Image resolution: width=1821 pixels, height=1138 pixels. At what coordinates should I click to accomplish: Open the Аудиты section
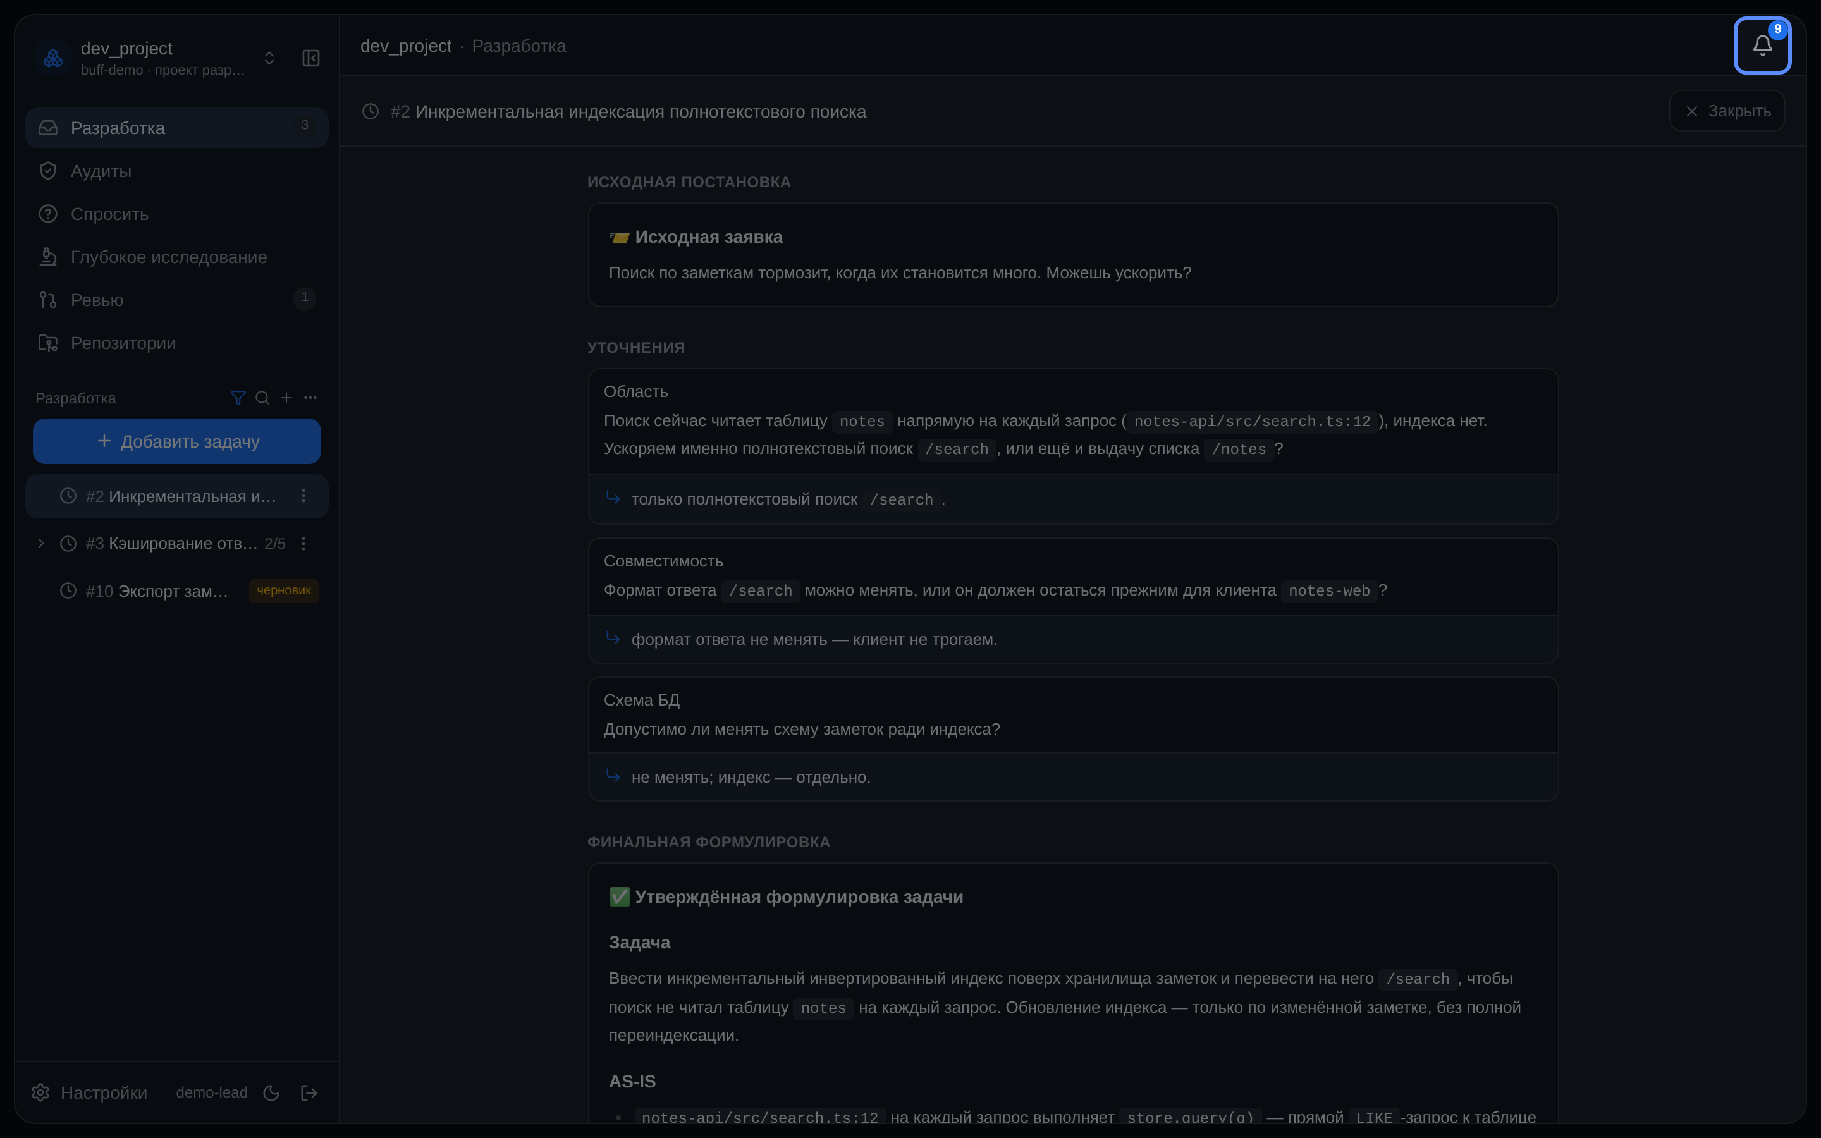(177, 171)
